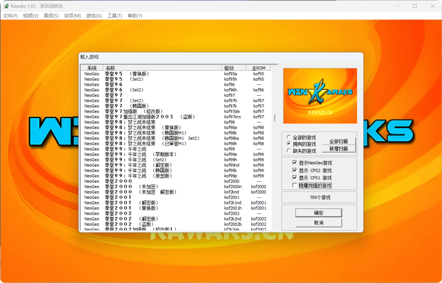
Task: Sort the list by 名称 column header
Action: (162, 68)
